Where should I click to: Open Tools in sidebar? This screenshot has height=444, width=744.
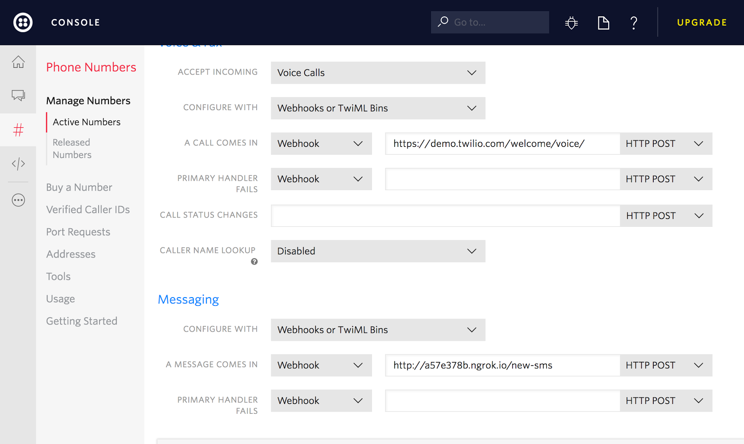coord(58,277)
